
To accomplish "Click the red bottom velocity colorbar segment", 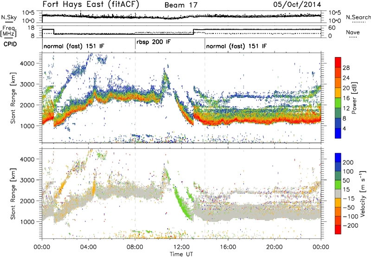I will point(338,230).
